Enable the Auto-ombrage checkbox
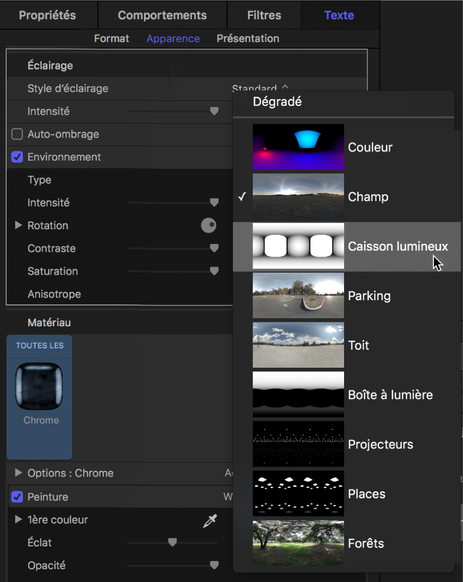The height and width of the screenshot is (582, 463). [17, 135]
